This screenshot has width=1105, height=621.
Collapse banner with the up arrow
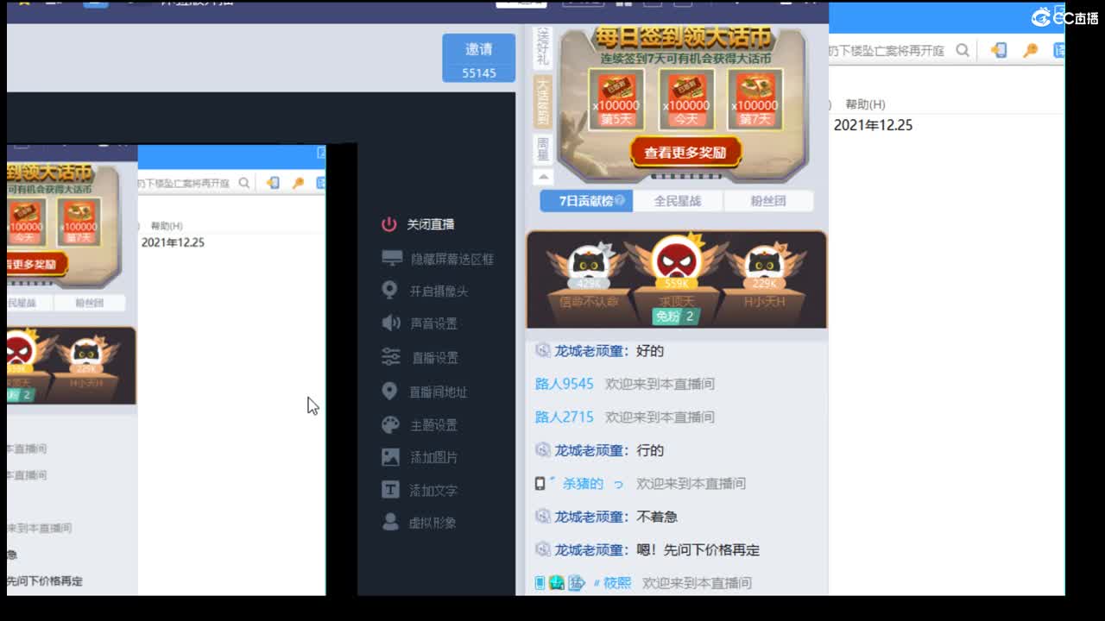[x=543, y=177]
